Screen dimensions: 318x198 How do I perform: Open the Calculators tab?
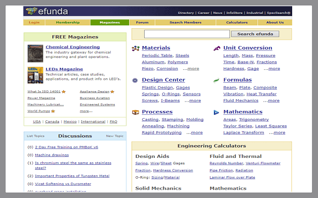(237, 22)
